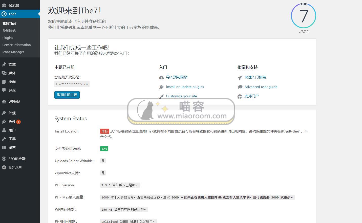
Task: Click the settings icon next to 设置
Action: [x=4, y=147]
